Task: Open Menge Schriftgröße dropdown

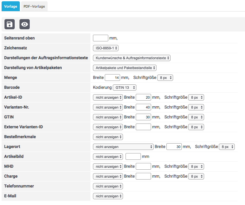Action: (x=165, y=78)
